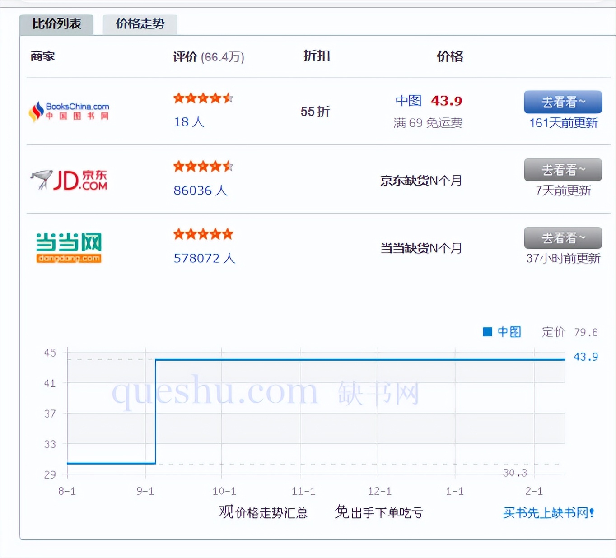
Task: Open the 86036 人 reviews link
Action: click(201, 191)
